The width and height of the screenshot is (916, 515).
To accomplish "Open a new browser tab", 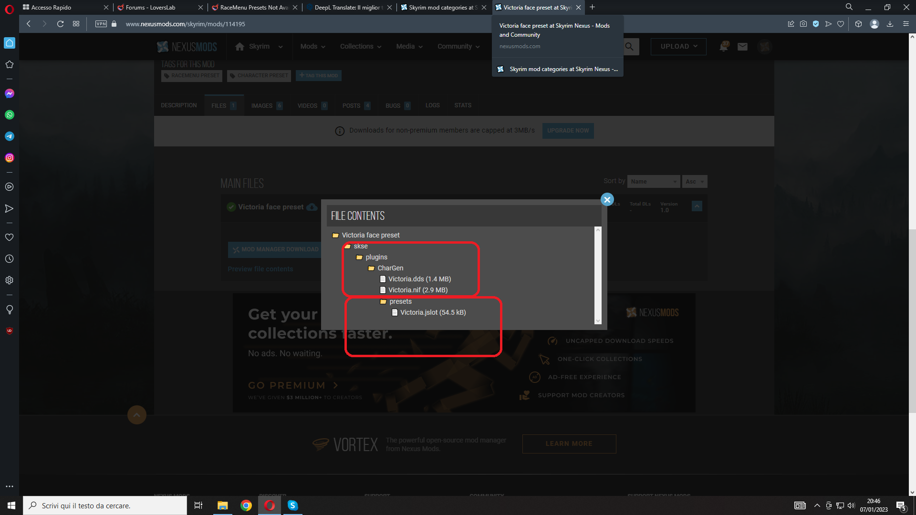I will tap(592, 7).
